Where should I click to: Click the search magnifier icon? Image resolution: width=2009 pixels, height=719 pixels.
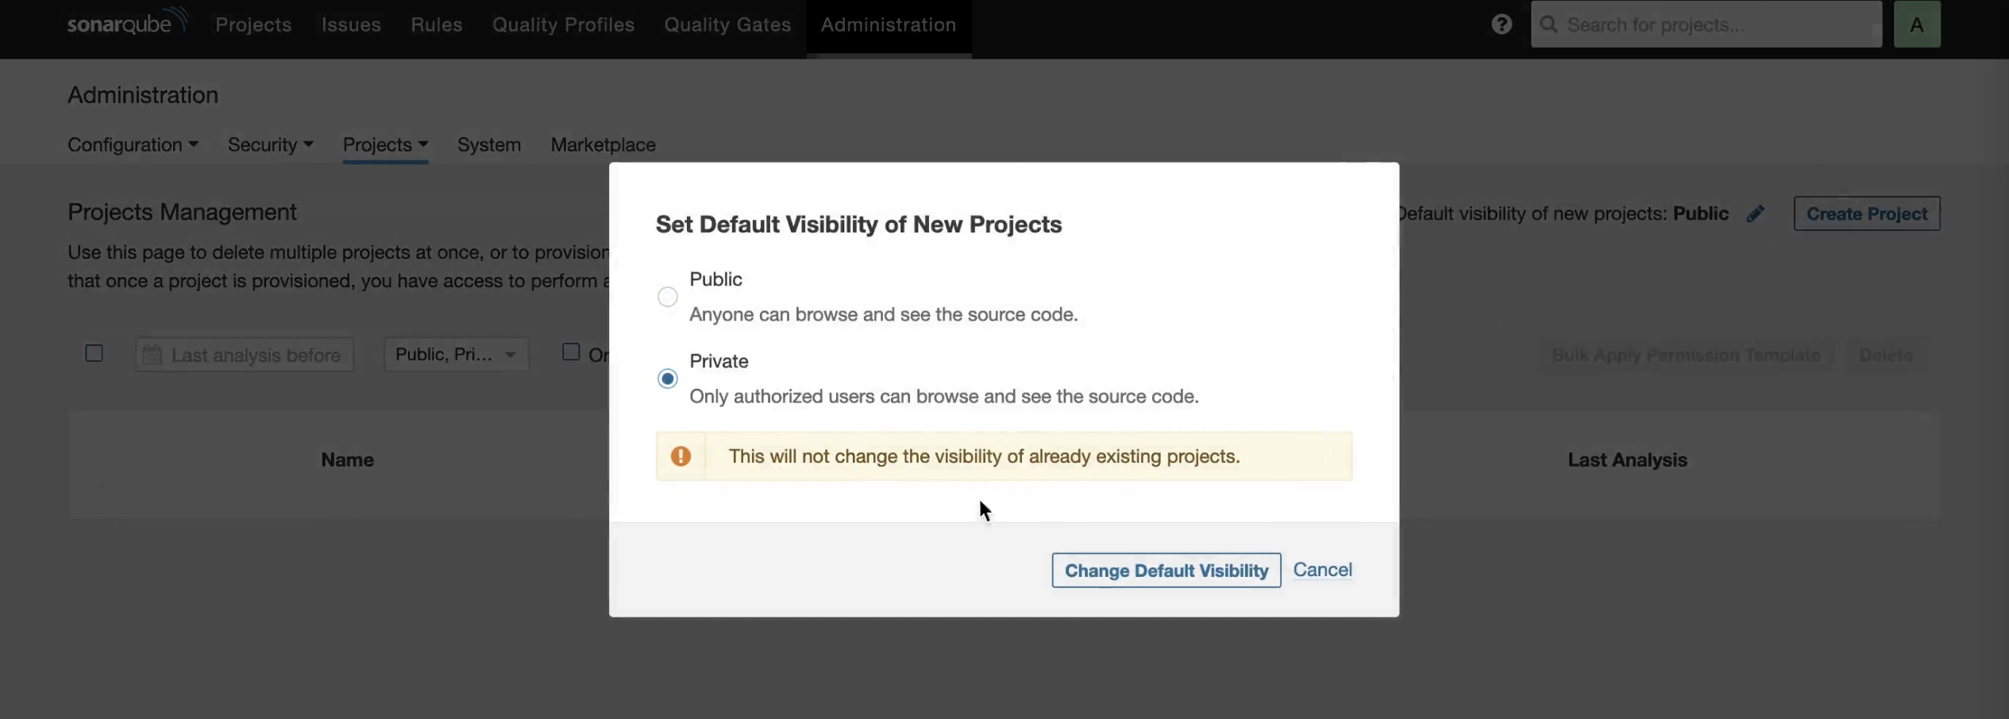click(x=1549, y=24)
